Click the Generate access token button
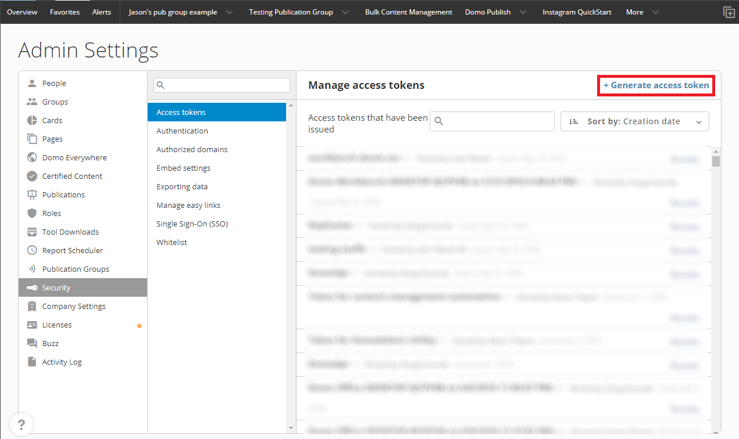This screenshot has width=739, height=439. [656, 85]
